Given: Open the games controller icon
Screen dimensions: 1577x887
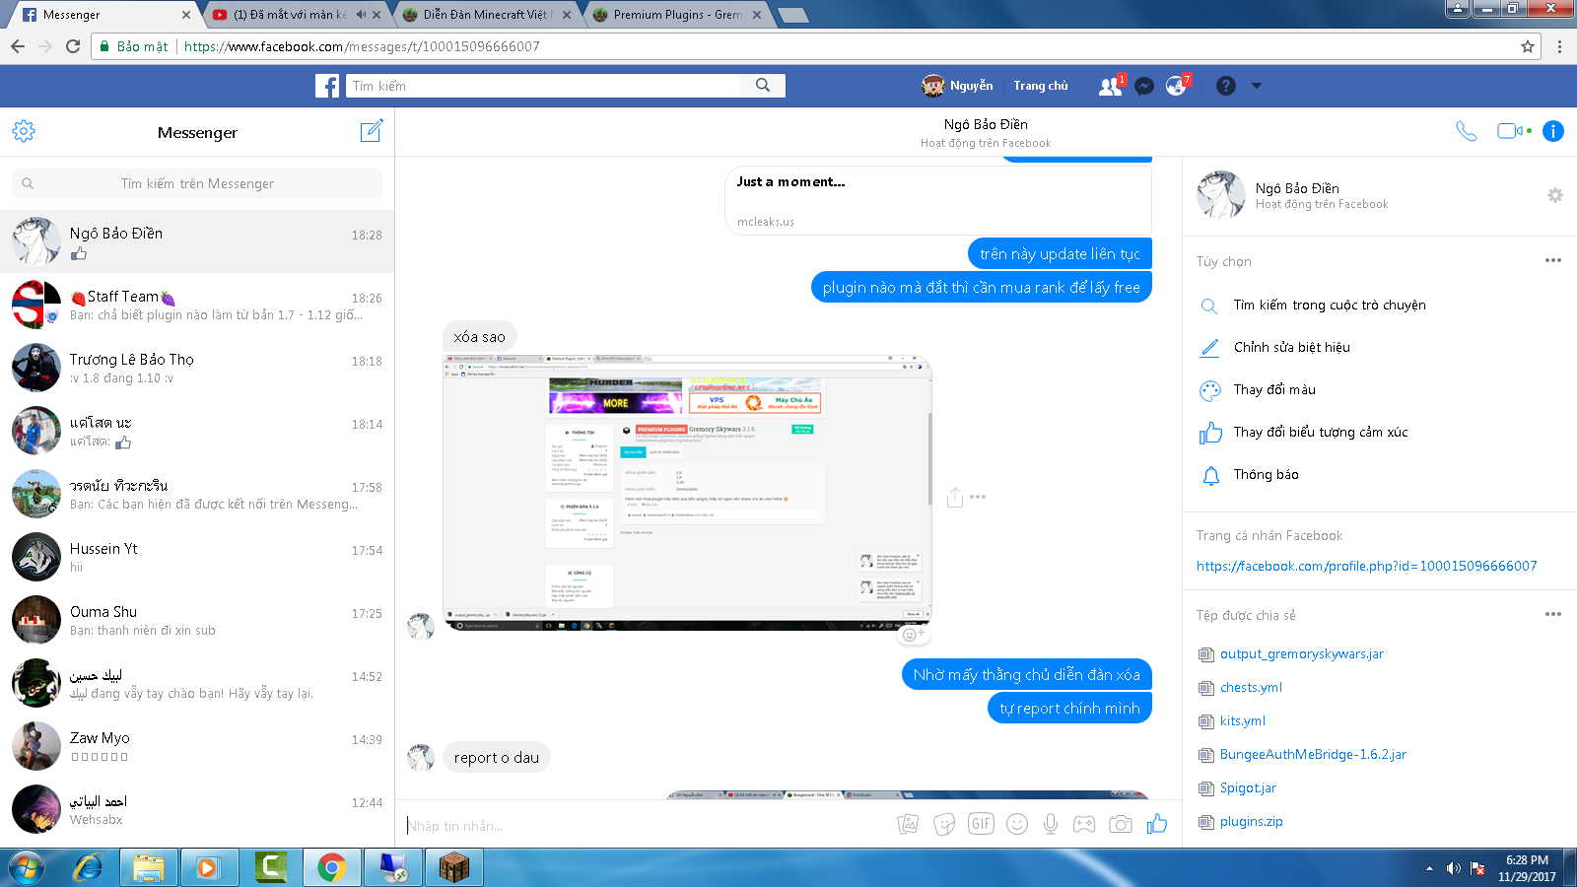Looking at the screenshot, I should (1084, 824).
